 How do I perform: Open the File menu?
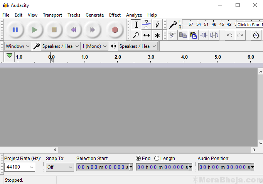tap(6, 15)
